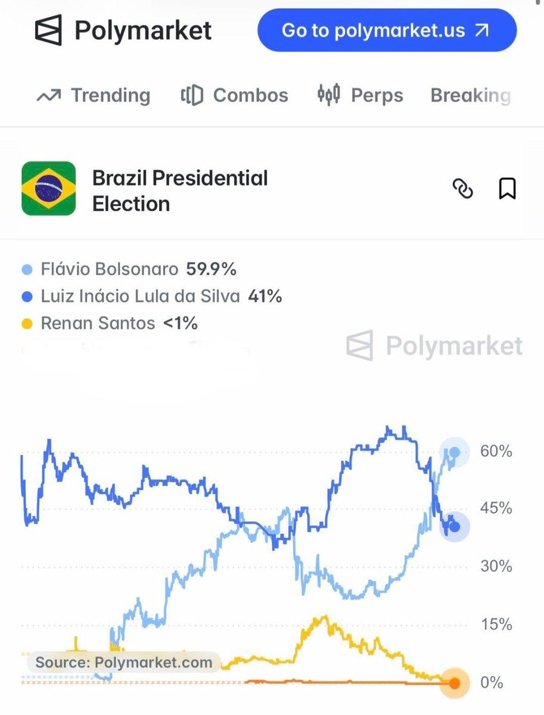The height and width of the screenshot is (715, 544).
Task: Click the Brazil flag market thumbnail
Action: [x=49, y=188]
